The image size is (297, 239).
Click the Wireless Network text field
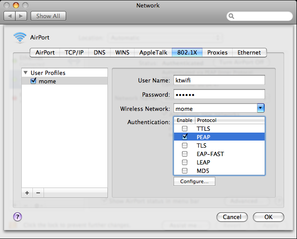pyautogui.click(x=215, y=109)
